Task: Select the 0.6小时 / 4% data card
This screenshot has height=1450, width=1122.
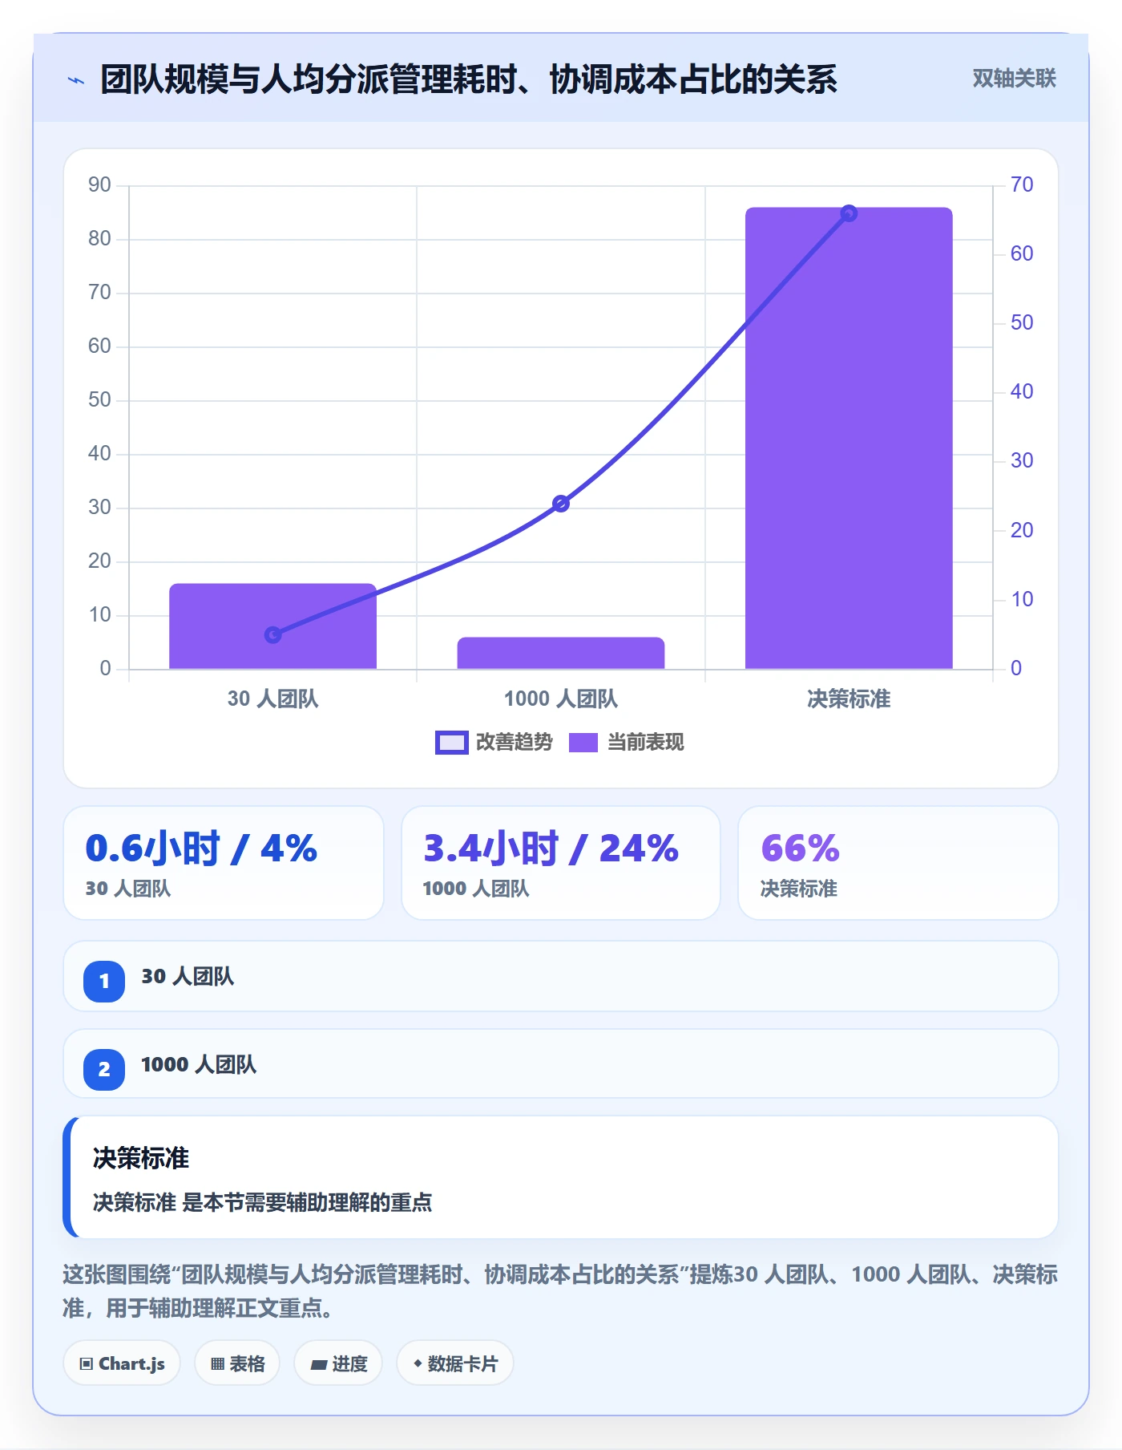Action: click(x=224, y=863)
